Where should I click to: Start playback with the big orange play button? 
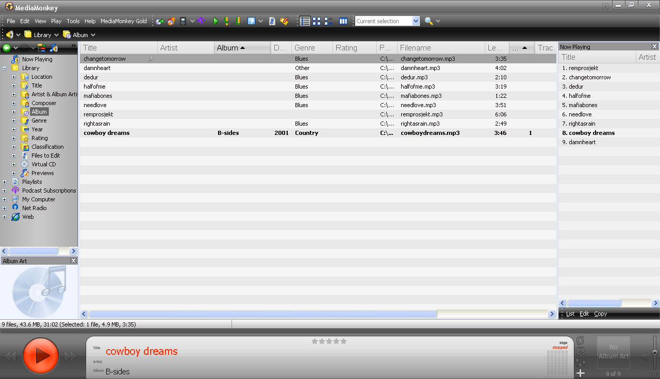click(x=40, y=355)
